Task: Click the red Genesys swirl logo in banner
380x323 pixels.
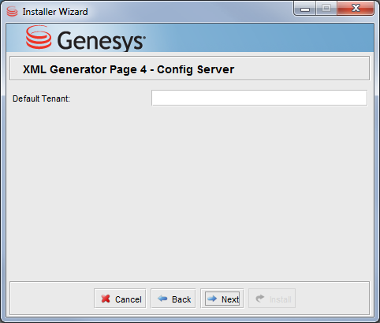Action: 39,37
